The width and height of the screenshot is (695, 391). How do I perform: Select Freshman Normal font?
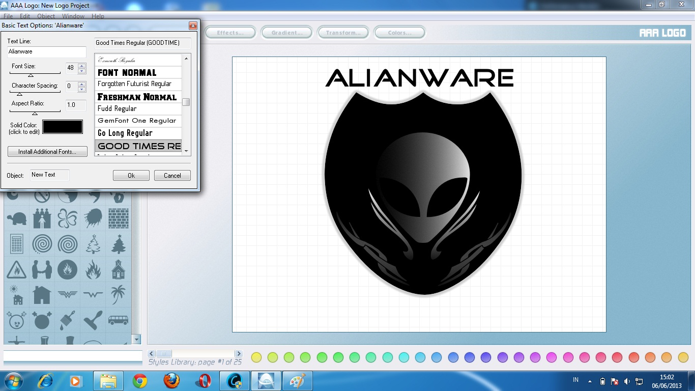point(138,97)
